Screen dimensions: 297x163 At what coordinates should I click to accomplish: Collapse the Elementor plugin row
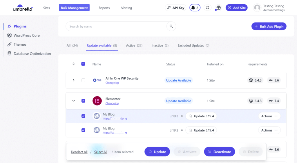coord(73,101)
